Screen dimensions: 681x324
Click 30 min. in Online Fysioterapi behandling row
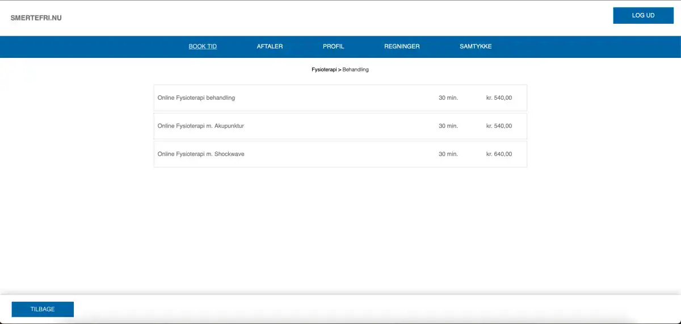pos(448,98)
